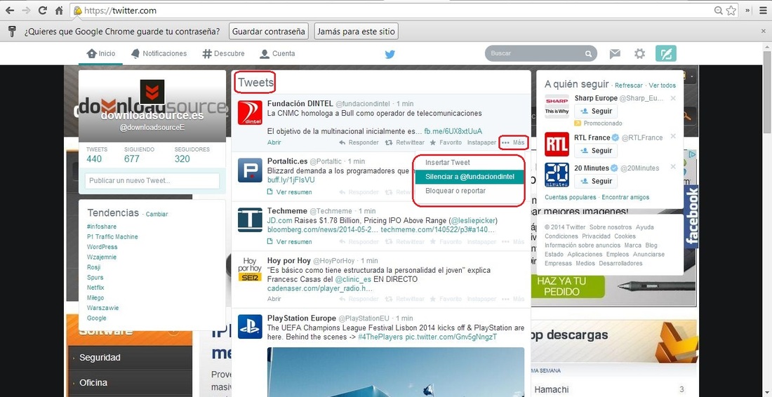
Task: Compose a new Tweet with the quill button
Action: pyautogui.click(x=665, y=53)
